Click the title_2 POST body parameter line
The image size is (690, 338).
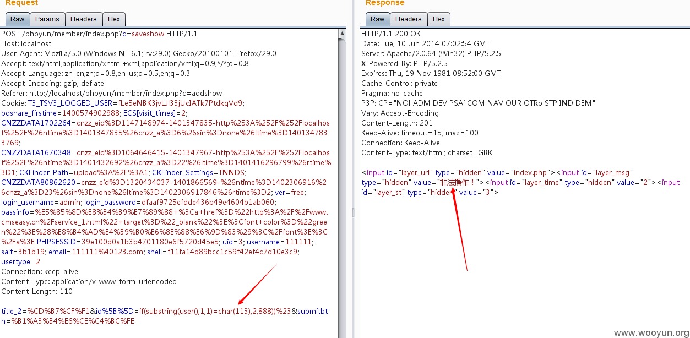tap(164, 311)
